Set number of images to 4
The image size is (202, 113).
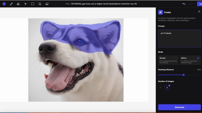click(x=167, y=88)
